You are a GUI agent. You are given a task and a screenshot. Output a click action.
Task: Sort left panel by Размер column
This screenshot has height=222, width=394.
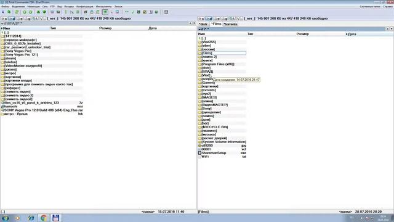coord(123,28)
